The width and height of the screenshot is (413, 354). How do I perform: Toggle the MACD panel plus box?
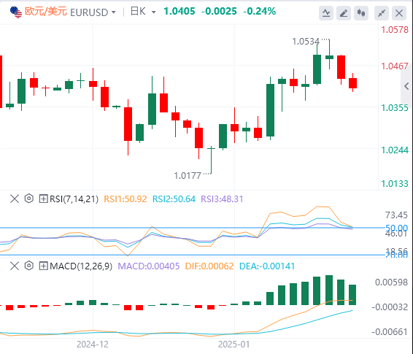(x=43, y=266)
